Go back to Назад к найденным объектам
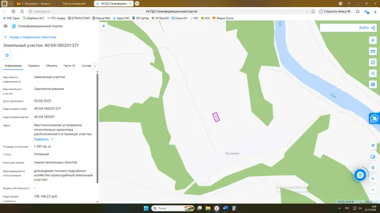380x213 pixels. coord(30,37)
